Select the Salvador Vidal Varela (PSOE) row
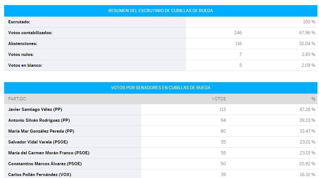Viewport: 319px width, 178px height. coord(160,142)
